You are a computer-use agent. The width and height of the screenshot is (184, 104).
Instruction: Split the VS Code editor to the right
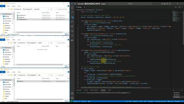click(x=179, y=7)
